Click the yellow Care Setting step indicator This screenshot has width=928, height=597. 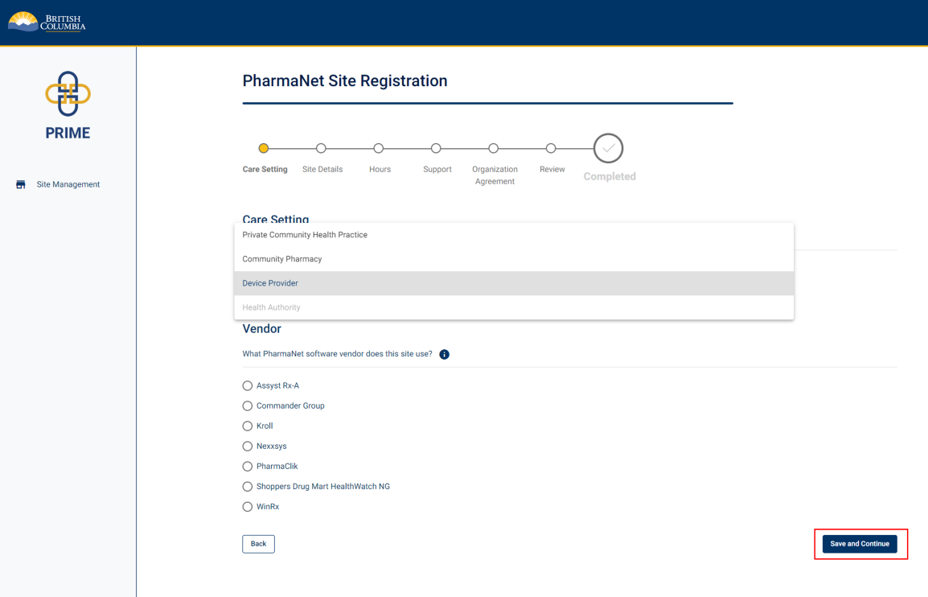[x=264, y=148]
